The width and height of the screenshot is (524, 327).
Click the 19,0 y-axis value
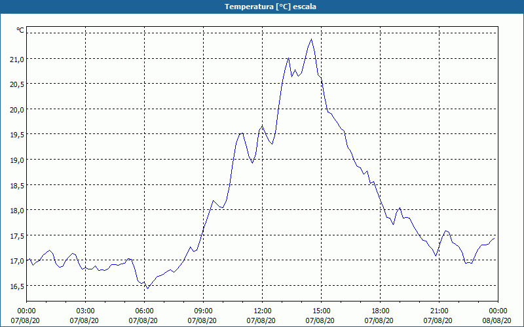coord(17,160)
